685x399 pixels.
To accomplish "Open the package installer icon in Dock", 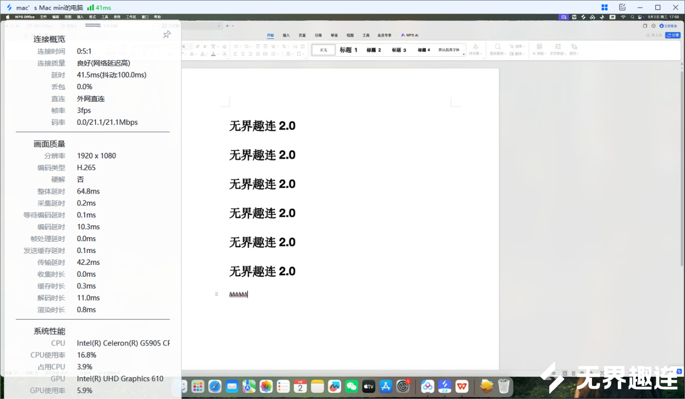I will point(486,386).
